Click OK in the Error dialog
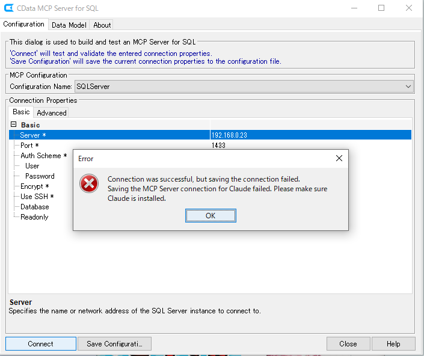Screen dimensions: 424x356 [210, 215]
